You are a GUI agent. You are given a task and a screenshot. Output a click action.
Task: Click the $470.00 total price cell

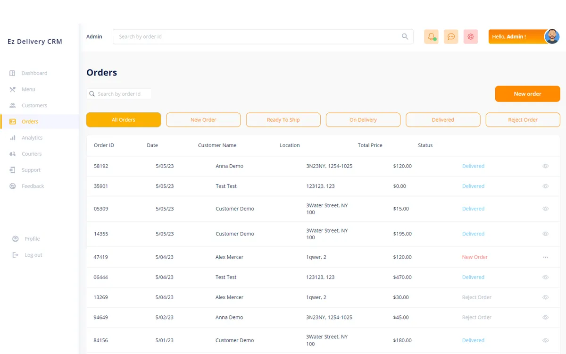point(402,277)
